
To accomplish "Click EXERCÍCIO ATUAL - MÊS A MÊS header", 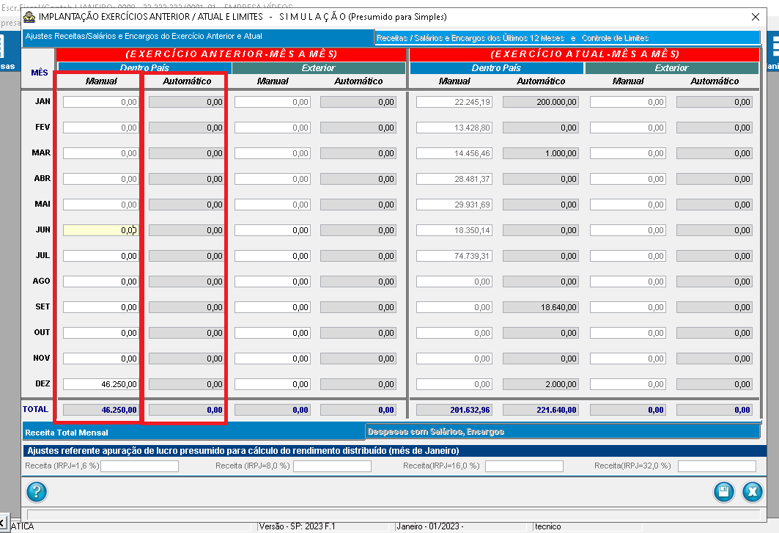I will pos(584,54).
